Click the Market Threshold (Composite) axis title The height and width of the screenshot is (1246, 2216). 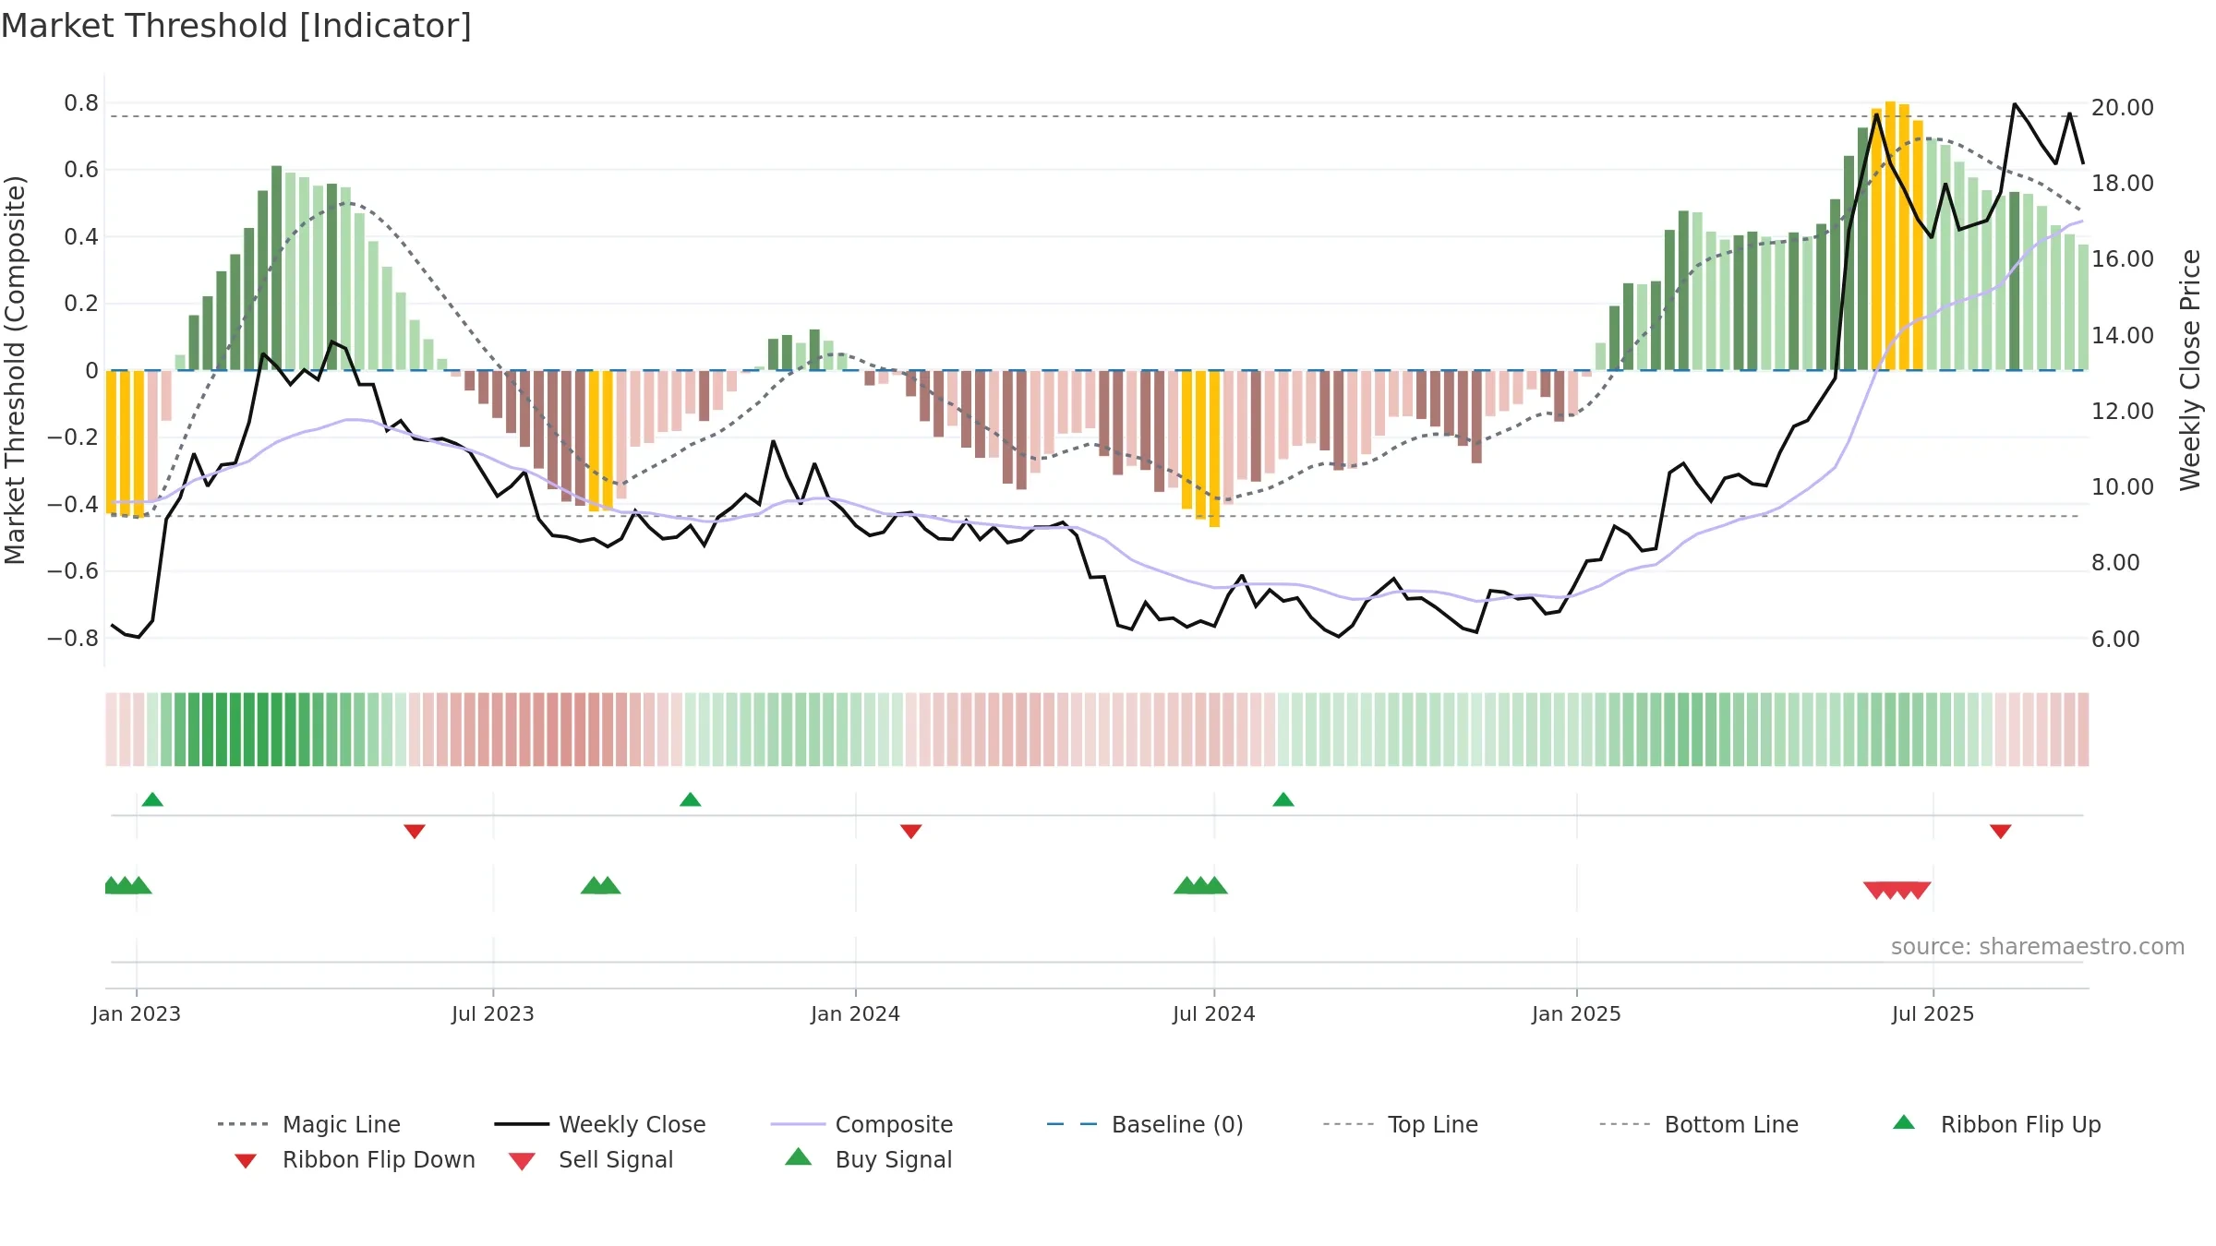click(x=15, y=369)
